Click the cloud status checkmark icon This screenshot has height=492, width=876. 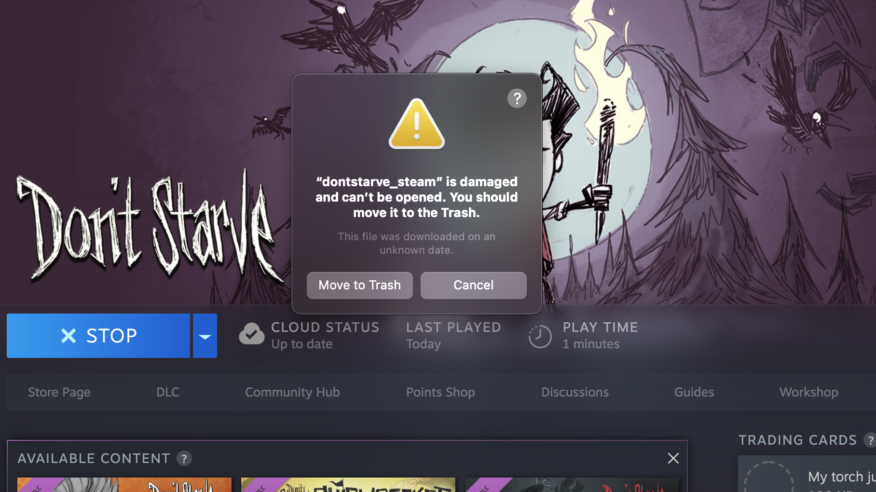coord(252,335)
